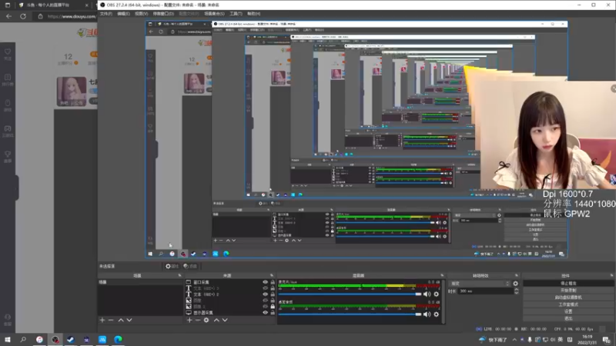
Task: Open Microsoft Edge from taskbar
Action: coord(118,339)
